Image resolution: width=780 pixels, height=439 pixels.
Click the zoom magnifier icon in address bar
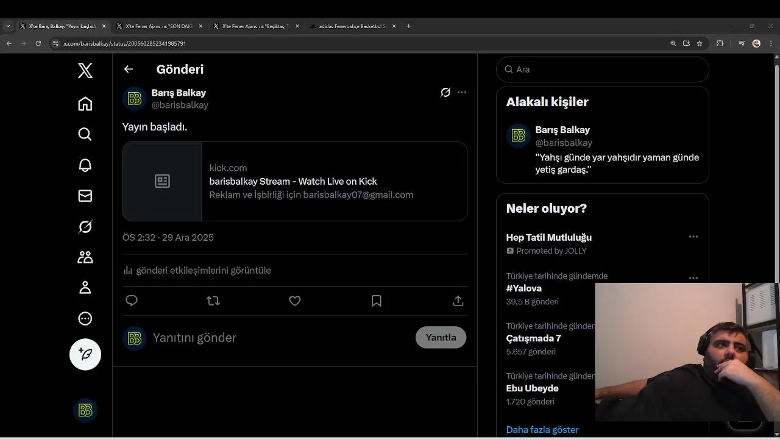coord(673,43)
